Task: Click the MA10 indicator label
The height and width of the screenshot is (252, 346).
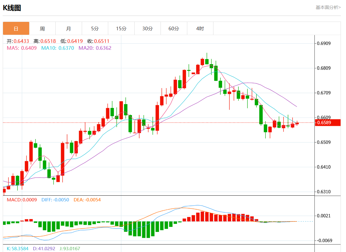Action: click(57, 48)
